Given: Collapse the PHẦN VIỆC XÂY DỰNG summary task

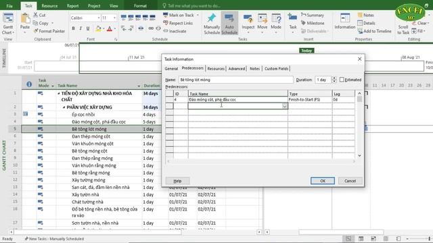Looking at the screenshot, I should tap(64, 107).
